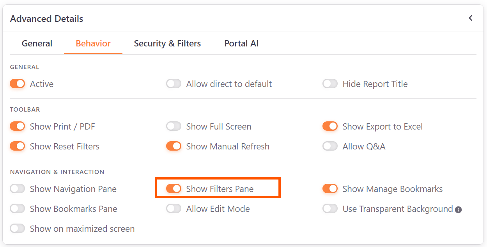The image size is (487, 247).
Task: Open the Security & Filters tab
Action: tap(167, 43)
